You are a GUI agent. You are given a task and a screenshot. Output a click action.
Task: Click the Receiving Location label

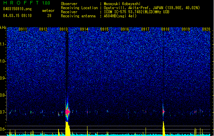click(79, 8)
